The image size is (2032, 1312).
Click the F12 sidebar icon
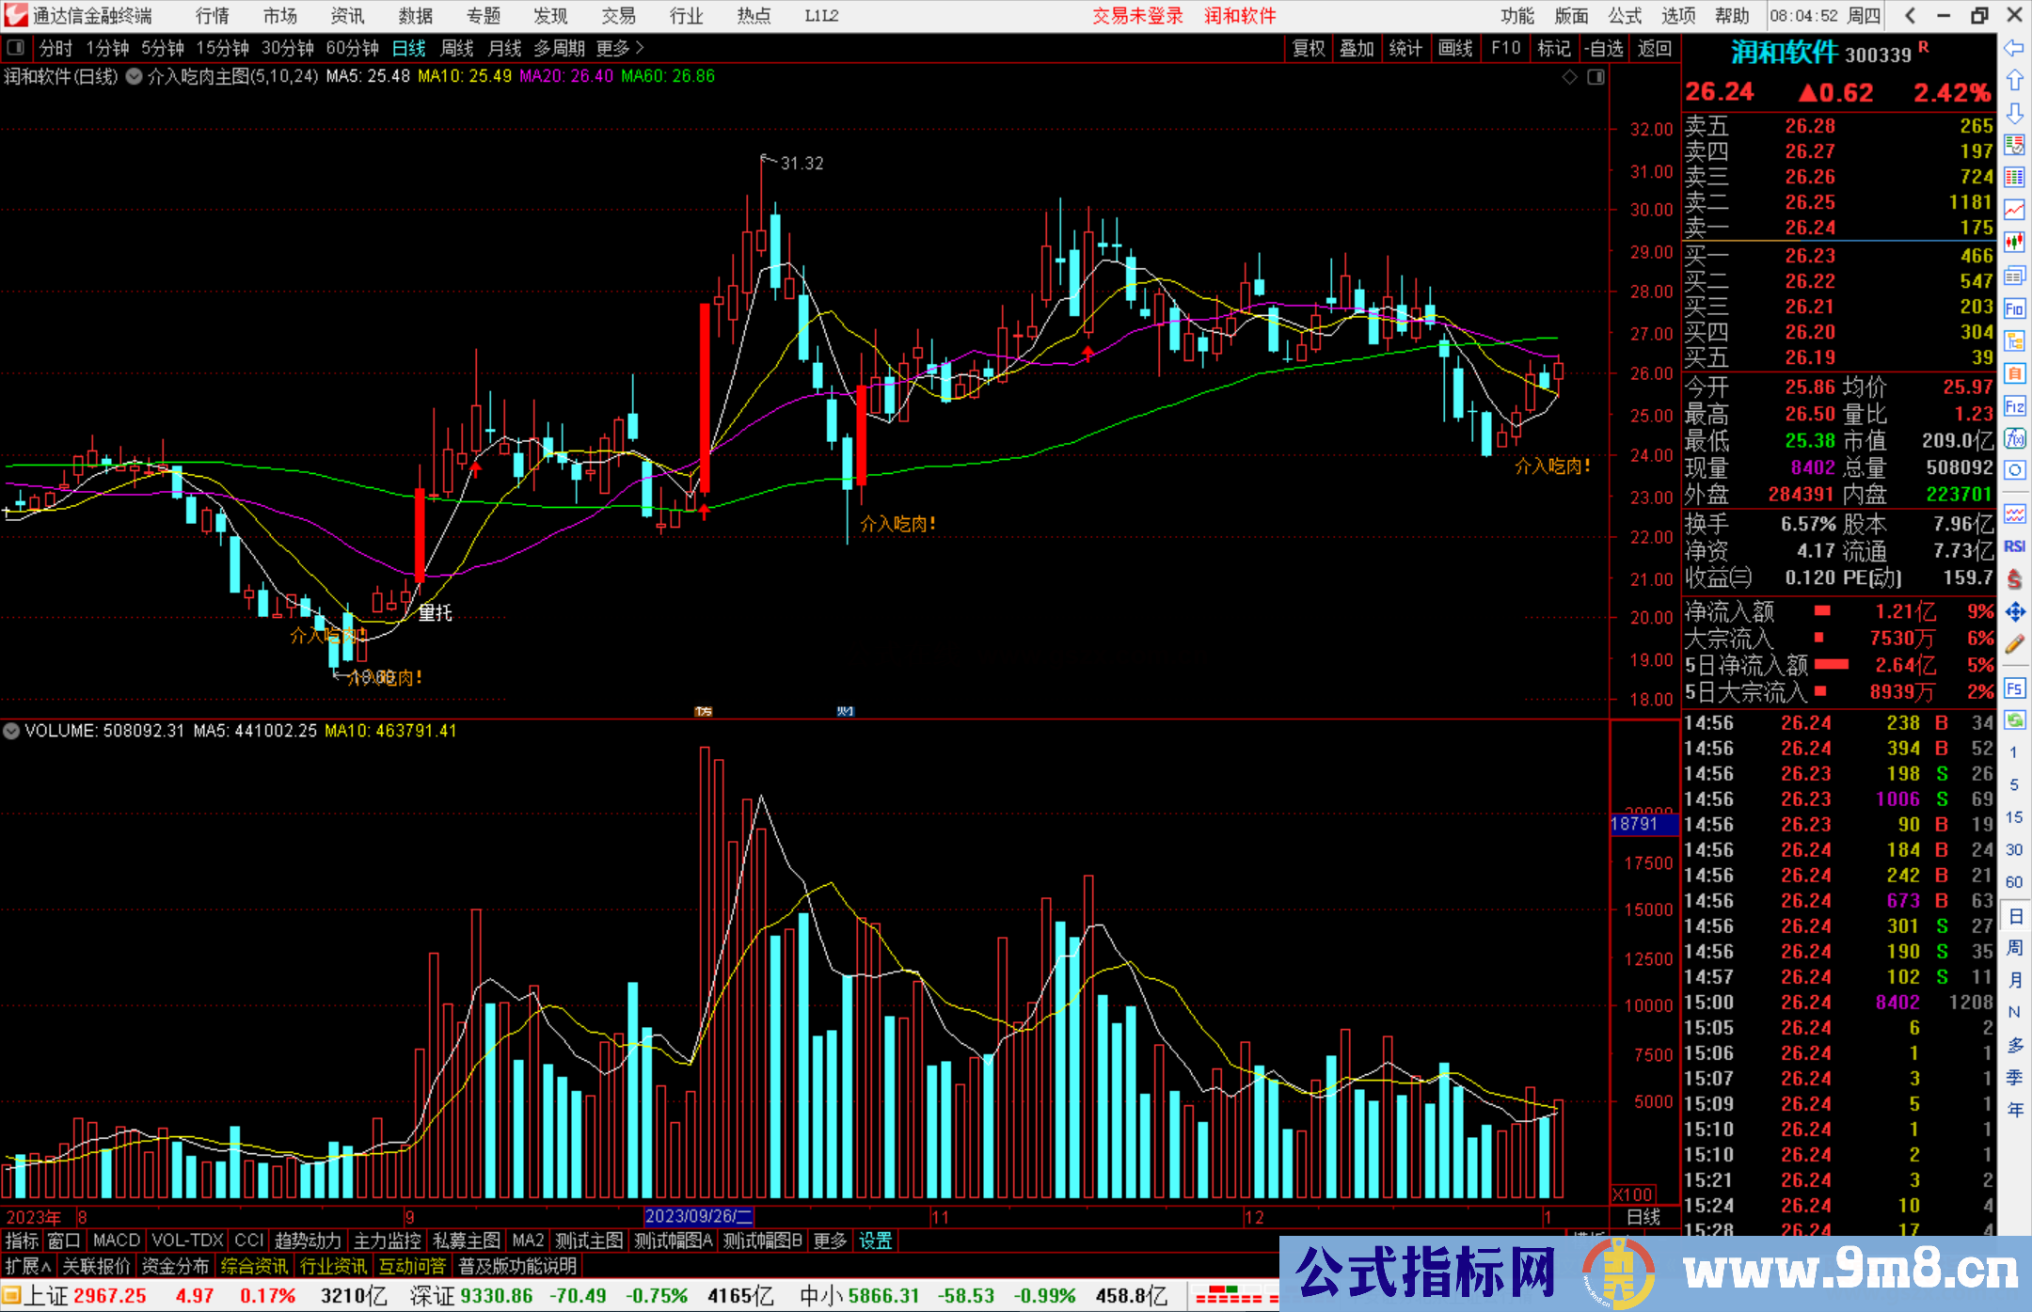click(2014, 406)
